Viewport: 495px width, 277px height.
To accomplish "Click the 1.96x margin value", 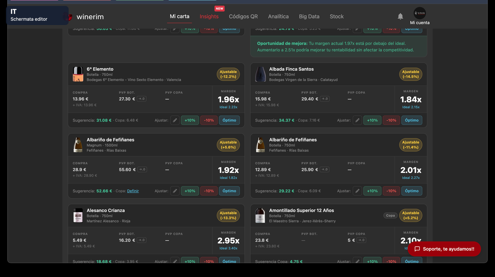I will pyautogui.click(x=228, y=99).
